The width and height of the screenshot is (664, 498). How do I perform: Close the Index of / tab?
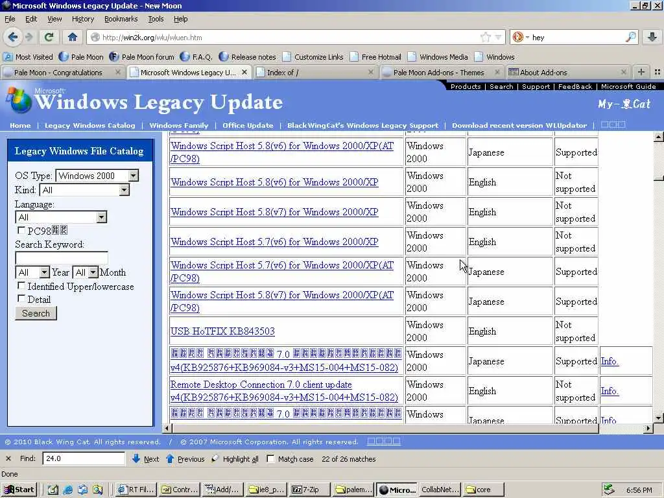[370, 73]
